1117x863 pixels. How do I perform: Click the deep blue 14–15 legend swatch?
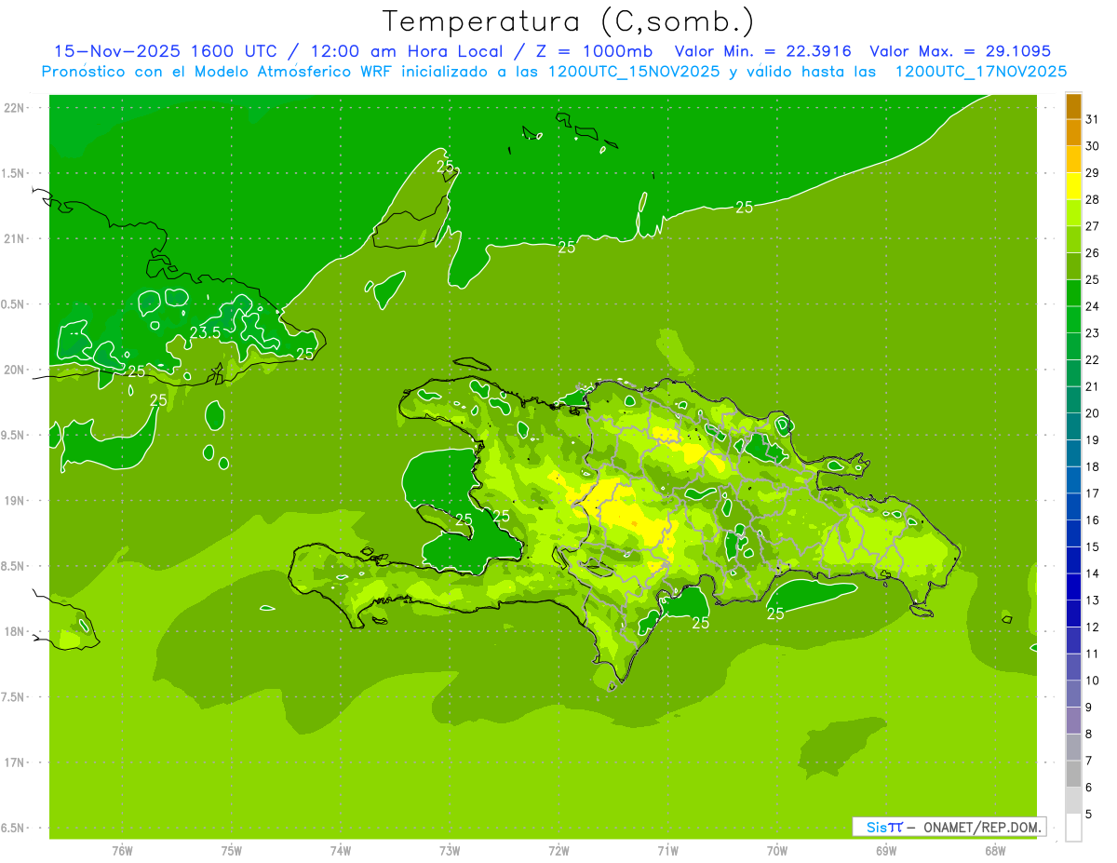tap(1073, 560)
